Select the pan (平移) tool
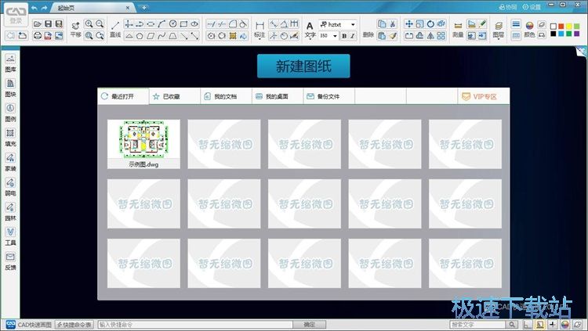588x331 pixels. pyautogui.click(x=75, y=29)
